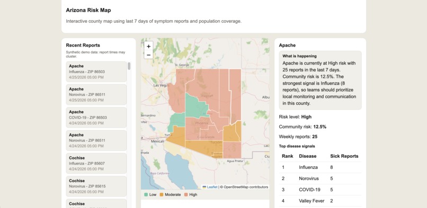Click the Risk level High text
427x208 pixels.
point(295,117)
